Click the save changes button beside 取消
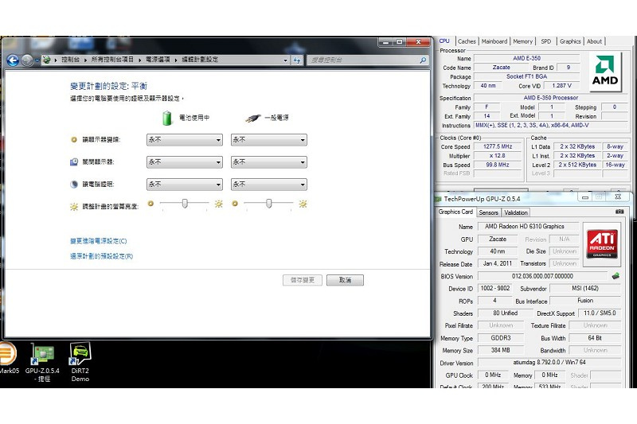The height and width of the screenshot is (424, 637). [x=303, y=280]
